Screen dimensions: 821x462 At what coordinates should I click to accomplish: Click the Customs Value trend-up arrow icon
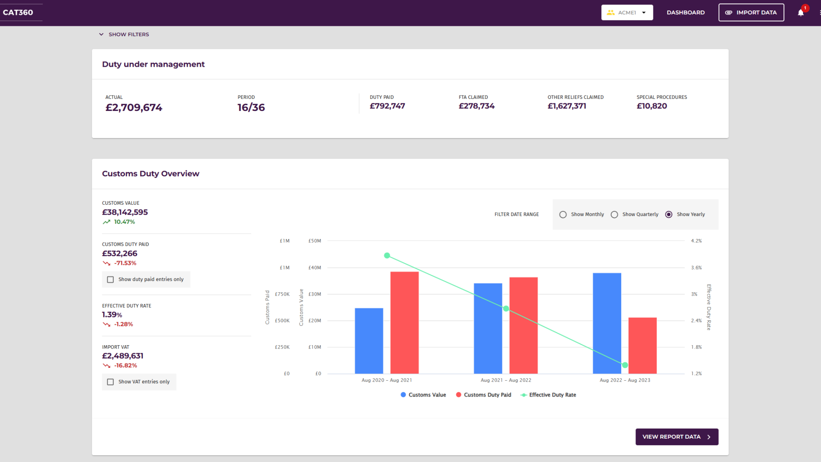pyautogui.click(x=107, y=222)
